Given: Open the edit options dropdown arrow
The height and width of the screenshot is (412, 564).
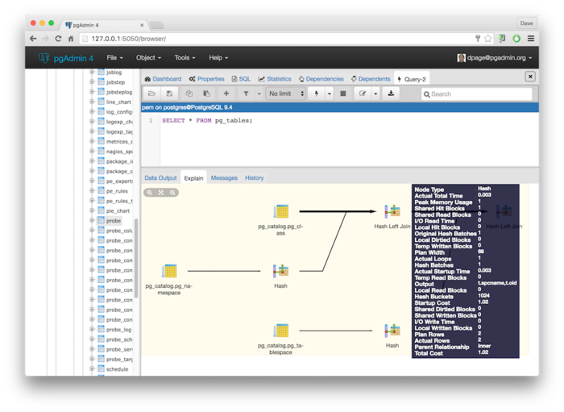Looking at the screenshot, I should click(375, 94).
